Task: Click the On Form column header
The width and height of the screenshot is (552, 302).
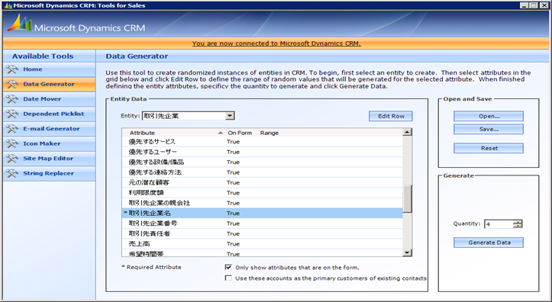Action: coord(240,133)
